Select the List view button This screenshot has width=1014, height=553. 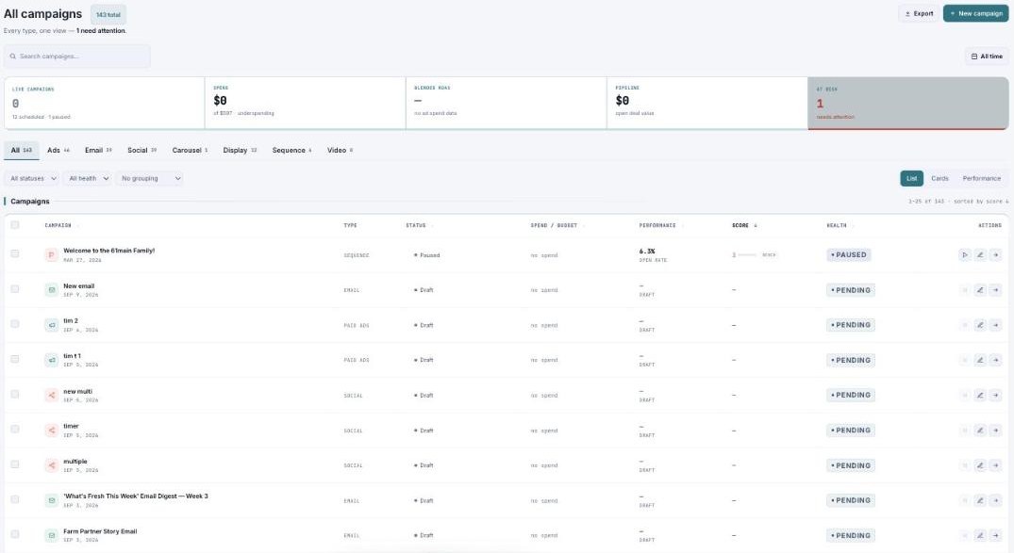(x=911, y=178)
